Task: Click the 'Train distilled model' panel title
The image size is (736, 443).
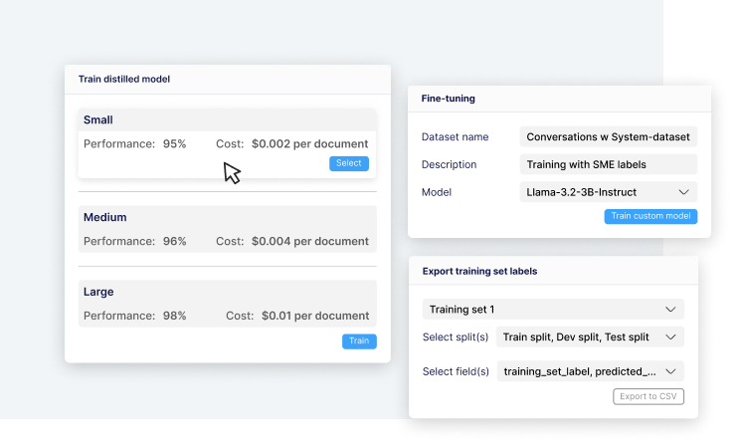Action: [124, 79]
